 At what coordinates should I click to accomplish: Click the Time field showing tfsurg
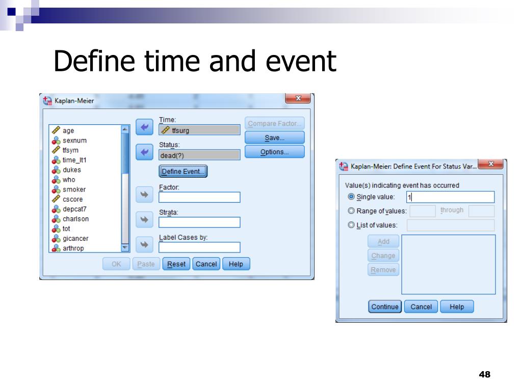tap(199, 130)
